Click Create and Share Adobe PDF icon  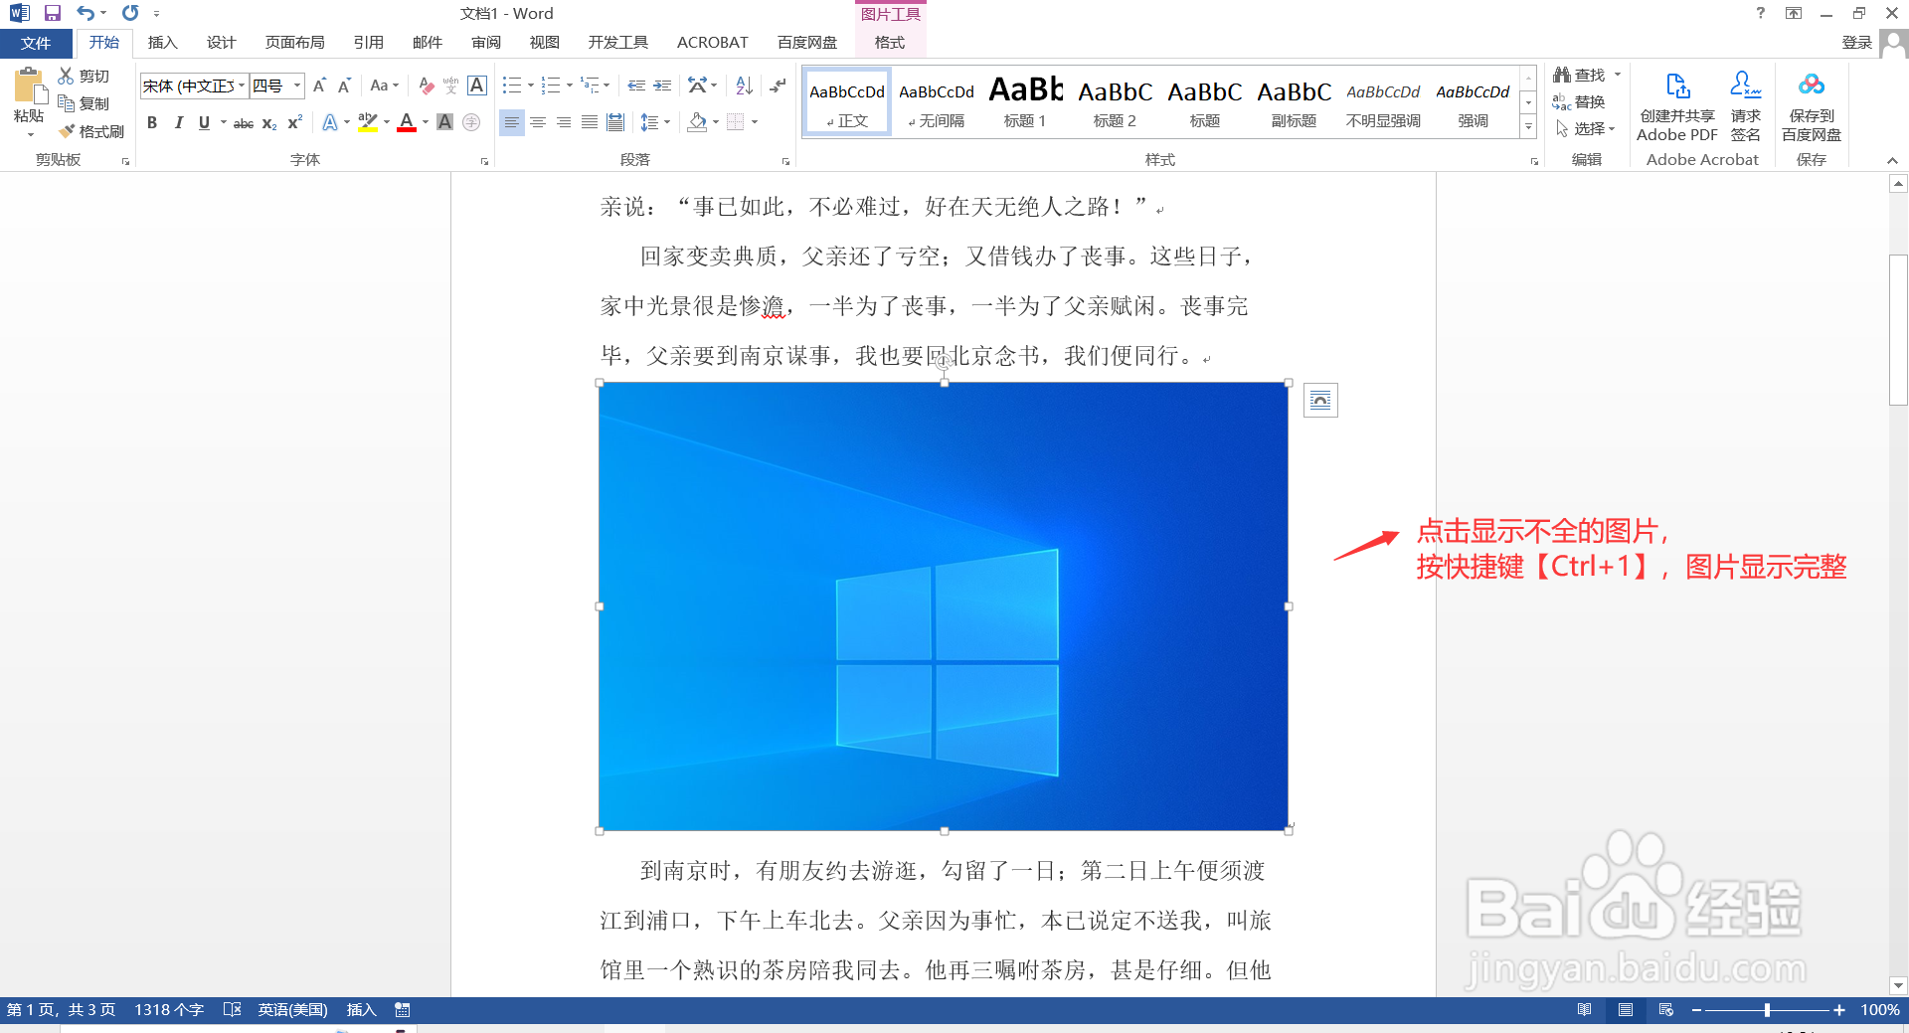pos(1677,105)
